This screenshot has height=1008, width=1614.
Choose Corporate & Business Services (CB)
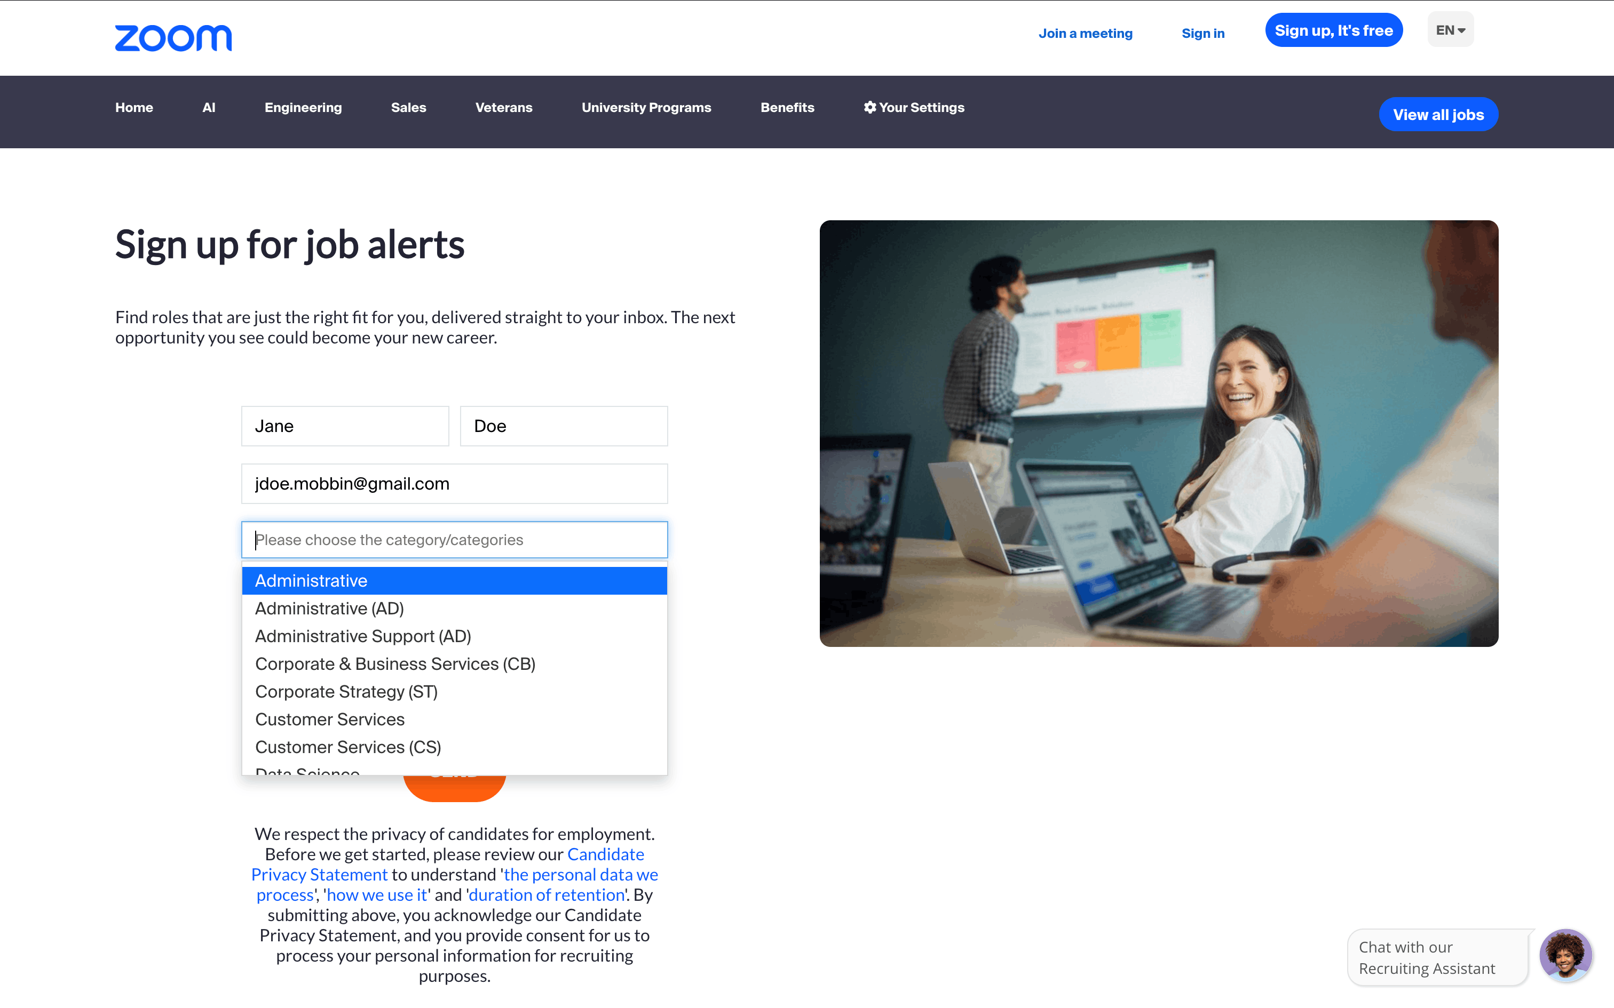pos(395,664)
